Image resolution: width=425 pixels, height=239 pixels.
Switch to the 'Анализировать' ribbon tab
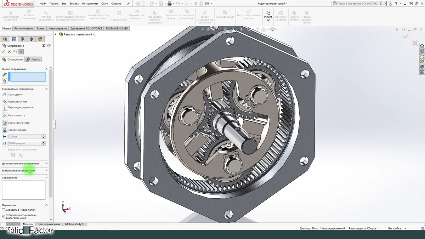(x=57, y=28)
